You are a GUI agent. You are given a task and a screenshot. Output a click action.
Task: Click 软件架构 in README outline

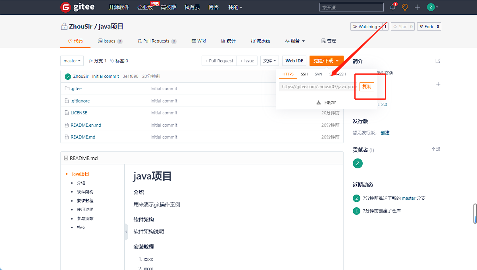coord(85,192)
